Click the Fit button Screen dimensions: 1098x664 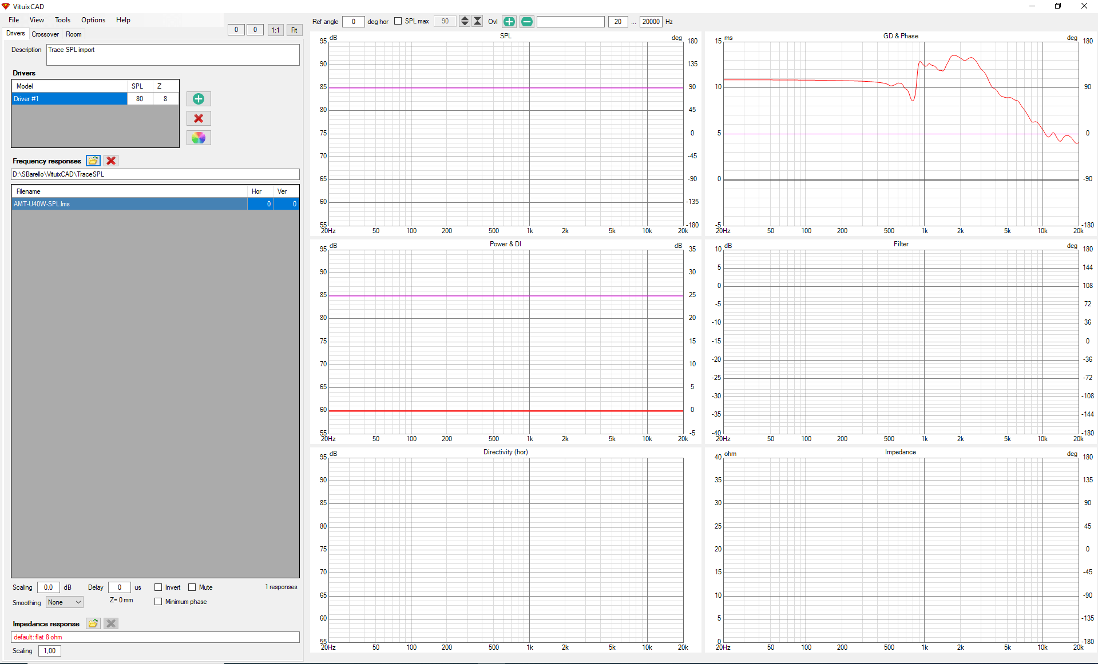[x=294, y=30]
